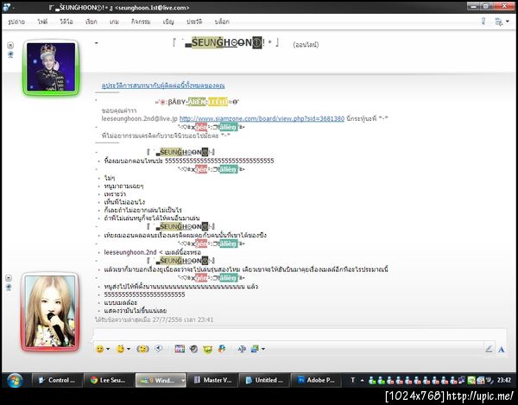Open the siamzone.com board link
Screen dimensions: 518x405
(262, 118)
